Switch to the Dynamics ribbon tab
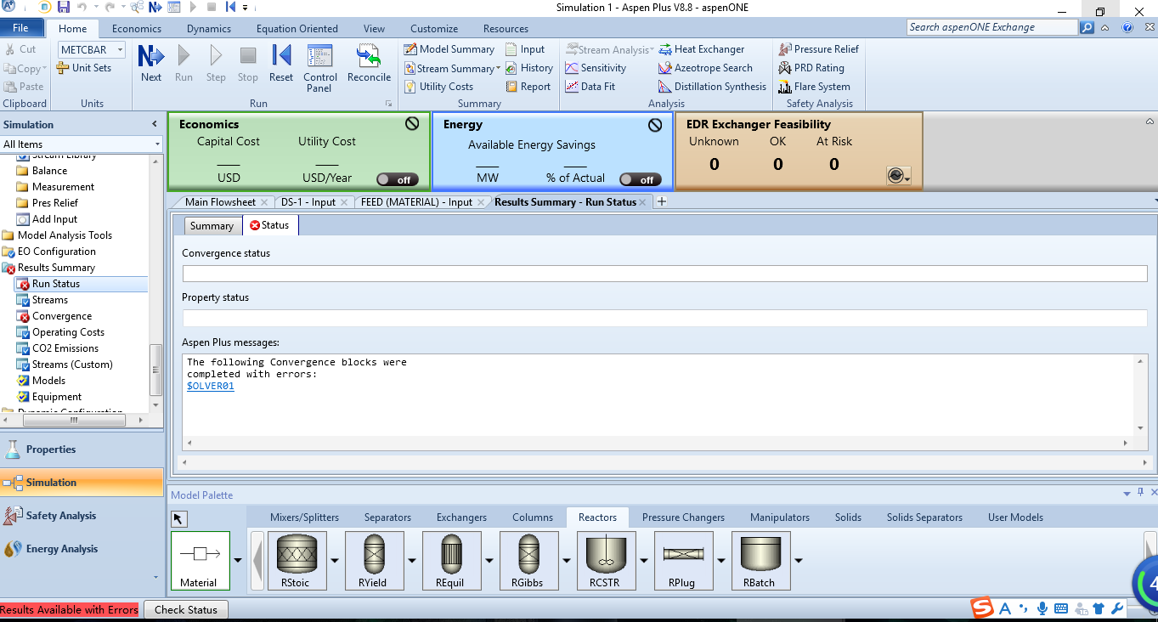This screenshot has height=622, width=1158. click(209, 28)
